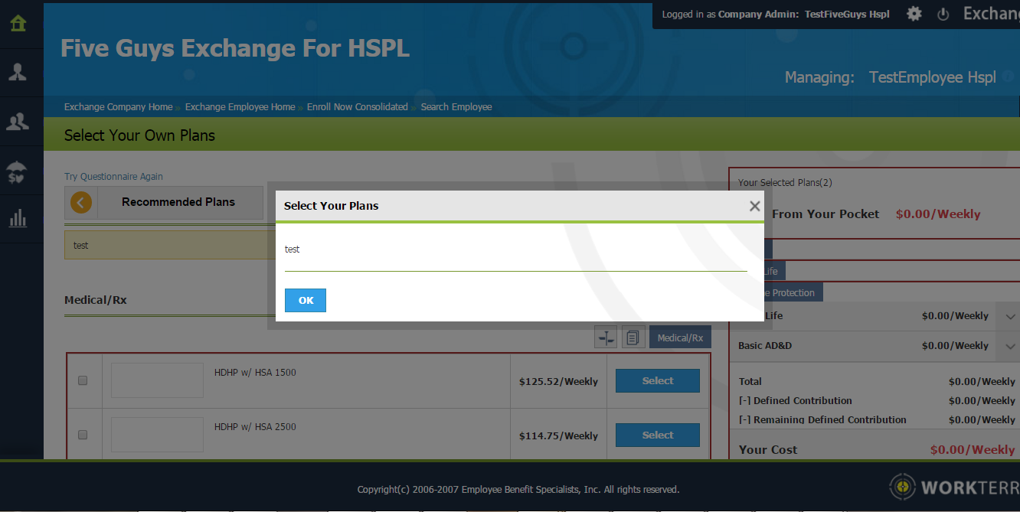
Task: Click the HDHP w/ HSA 2500 plan name
Action: coord(255,427)
